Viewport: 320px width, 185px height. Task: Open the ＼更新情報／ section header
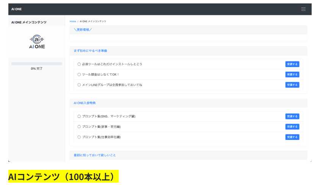coord(83,30)
